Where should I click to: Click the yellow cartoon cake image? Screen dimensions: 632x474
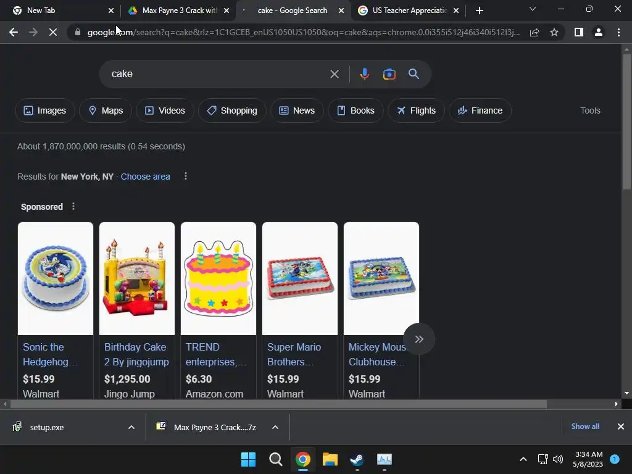(218, 278)
